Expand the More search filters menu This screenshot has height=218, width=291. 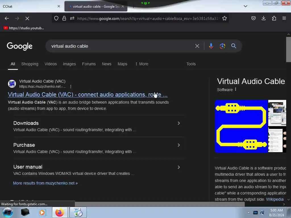[142, 64]
